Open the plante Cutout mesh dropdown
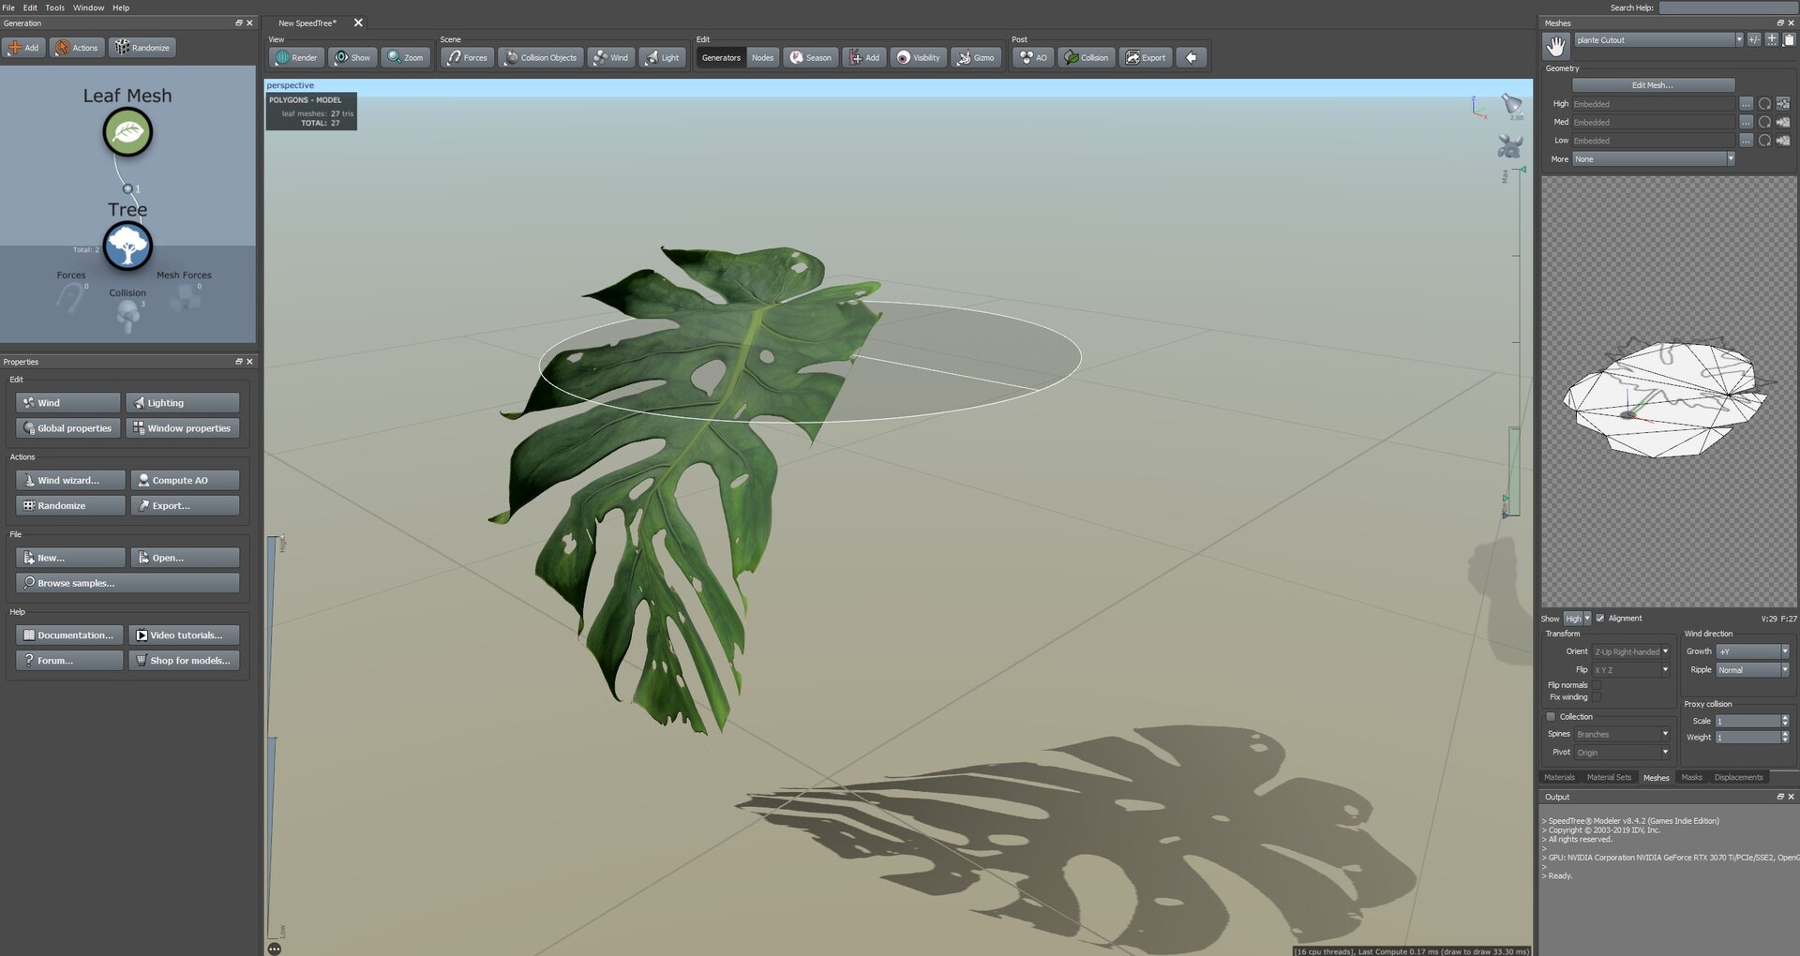 point(1741,39)
